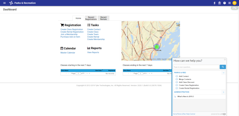This screenshot has height=116, width=239.
Task: Click the Show Me button
Action: coord(234,8)
